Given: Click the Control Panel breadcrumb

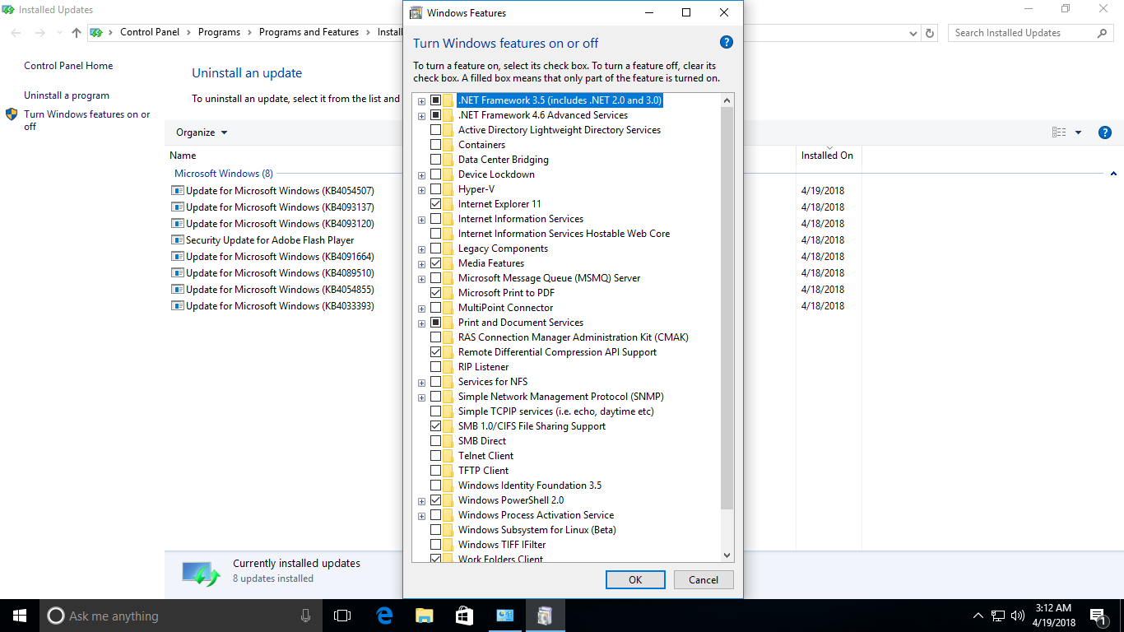Looking at the screenshot, I should pos(150,32).
